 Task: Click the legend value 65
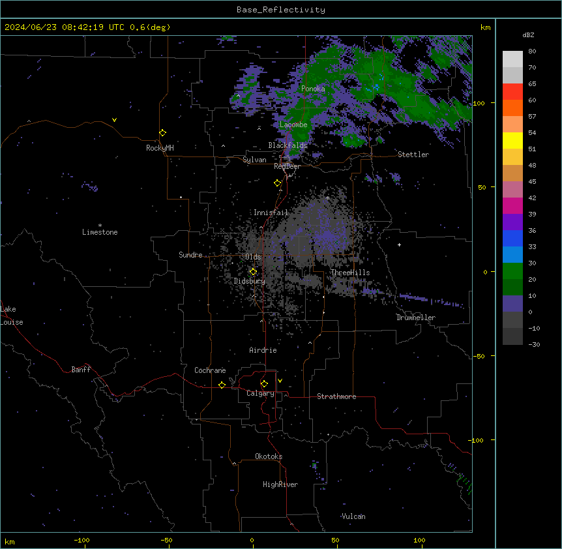tap(532, 84)
